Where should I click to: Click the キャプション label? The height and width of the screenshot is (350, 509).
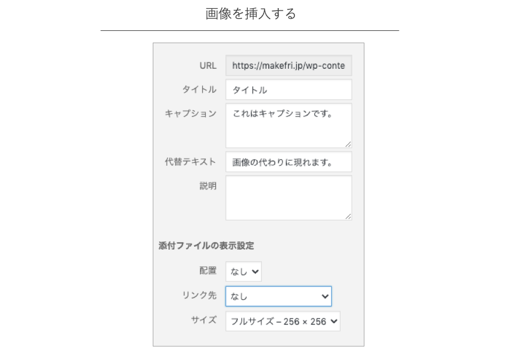(191, 113)
